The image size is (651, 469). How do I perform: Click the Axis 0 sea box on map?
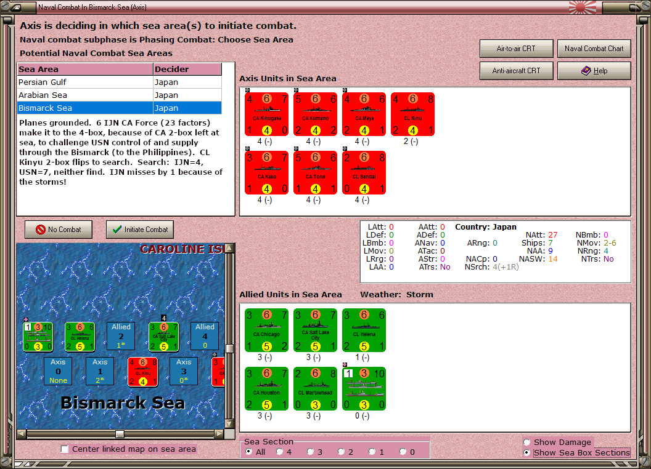[58, 371]
